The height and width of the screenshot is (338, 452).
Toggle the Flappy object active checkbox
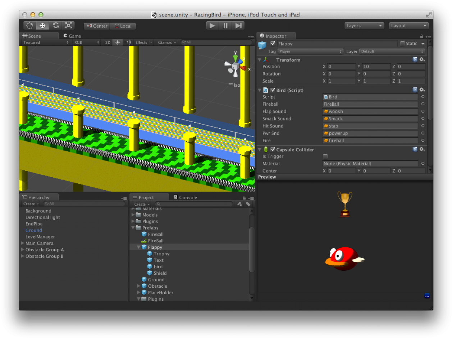pos(273,44)
